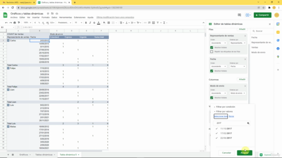The height and width of the screenshot is (158, 282).
Task: Collapse Filtrar por valores section
Action: click(223, 111)
